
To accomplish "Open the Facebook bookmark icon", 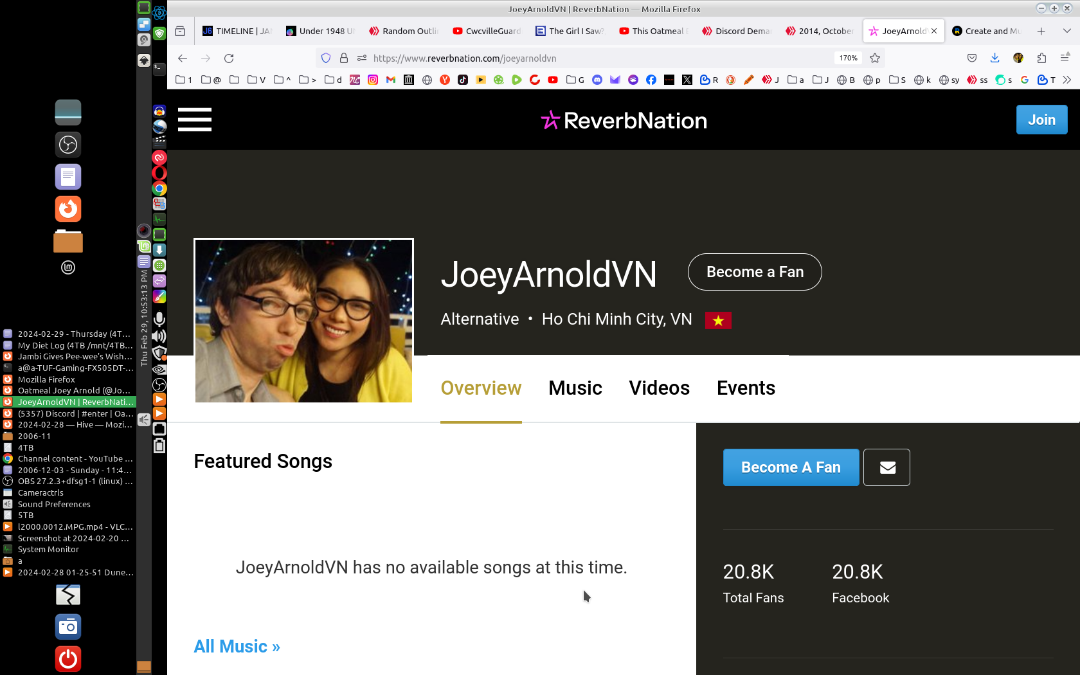I will pos(651,80).
